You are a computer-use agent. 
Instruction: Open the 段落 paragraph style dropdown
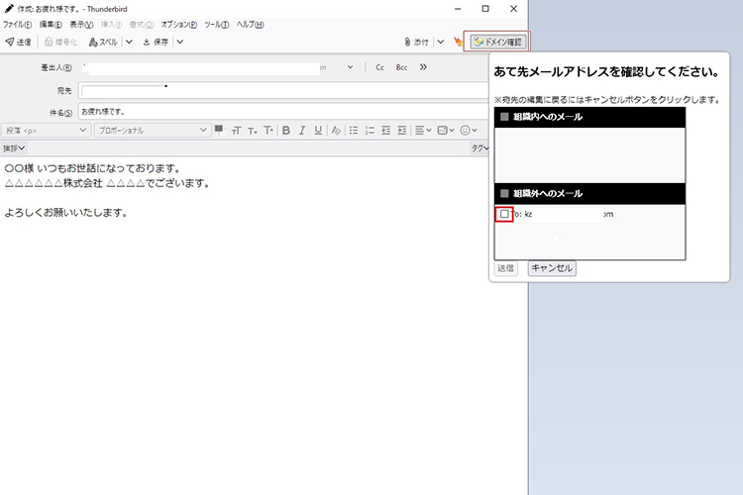[46, 130]
